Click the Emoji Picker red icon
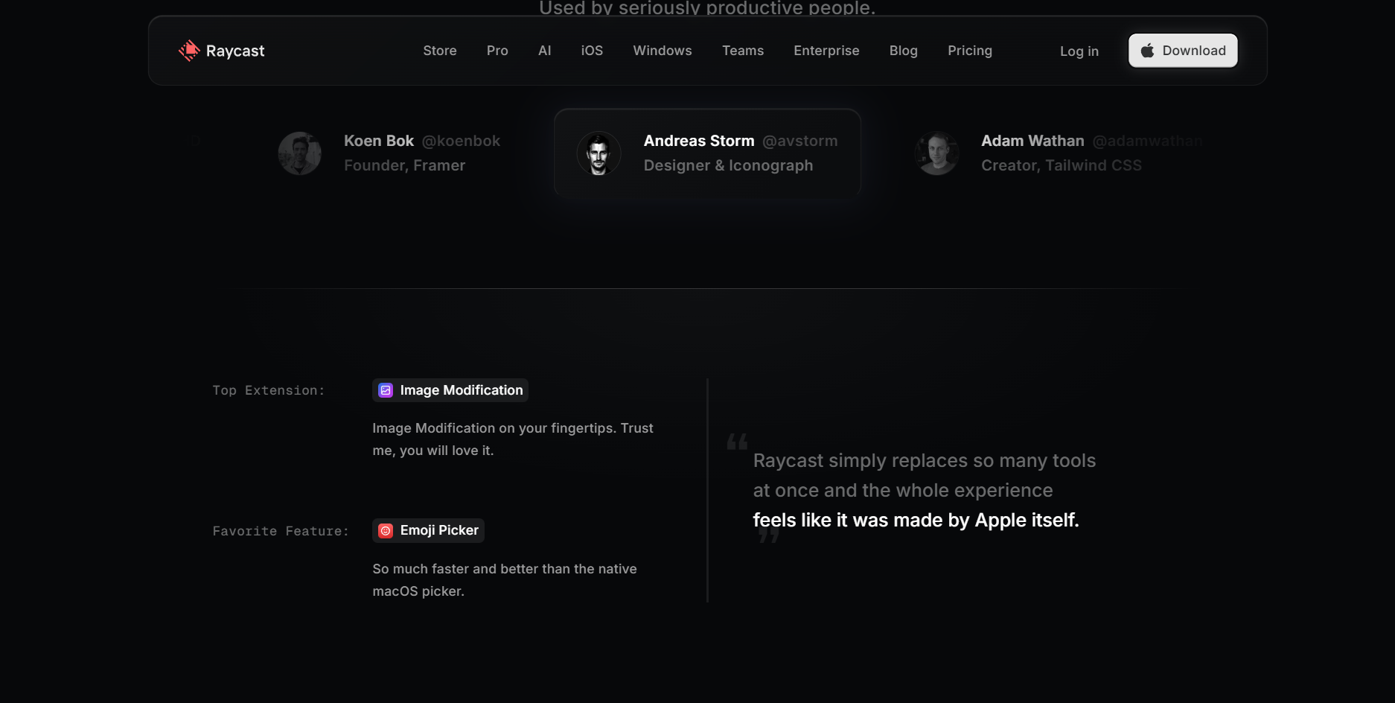This screenshot has height=703, width=1395. [x=386, y=531]
